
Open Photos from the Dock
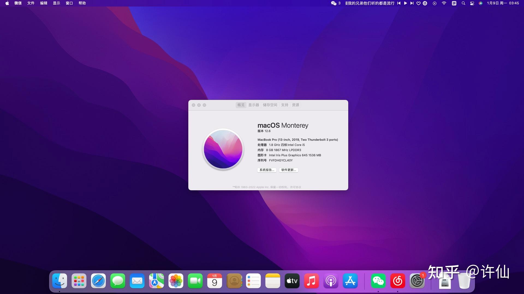pyautogui.click(x=176, y=281)
